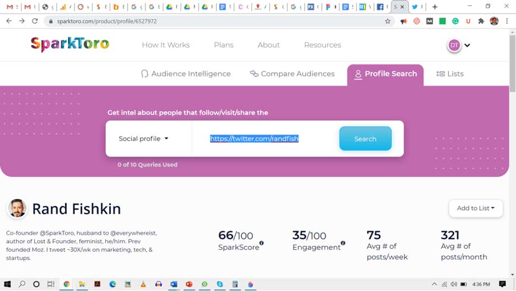Screen dimensions: 516x291
Task: Open PowerPoint from the taskbar
Action: tap(189, 284)
